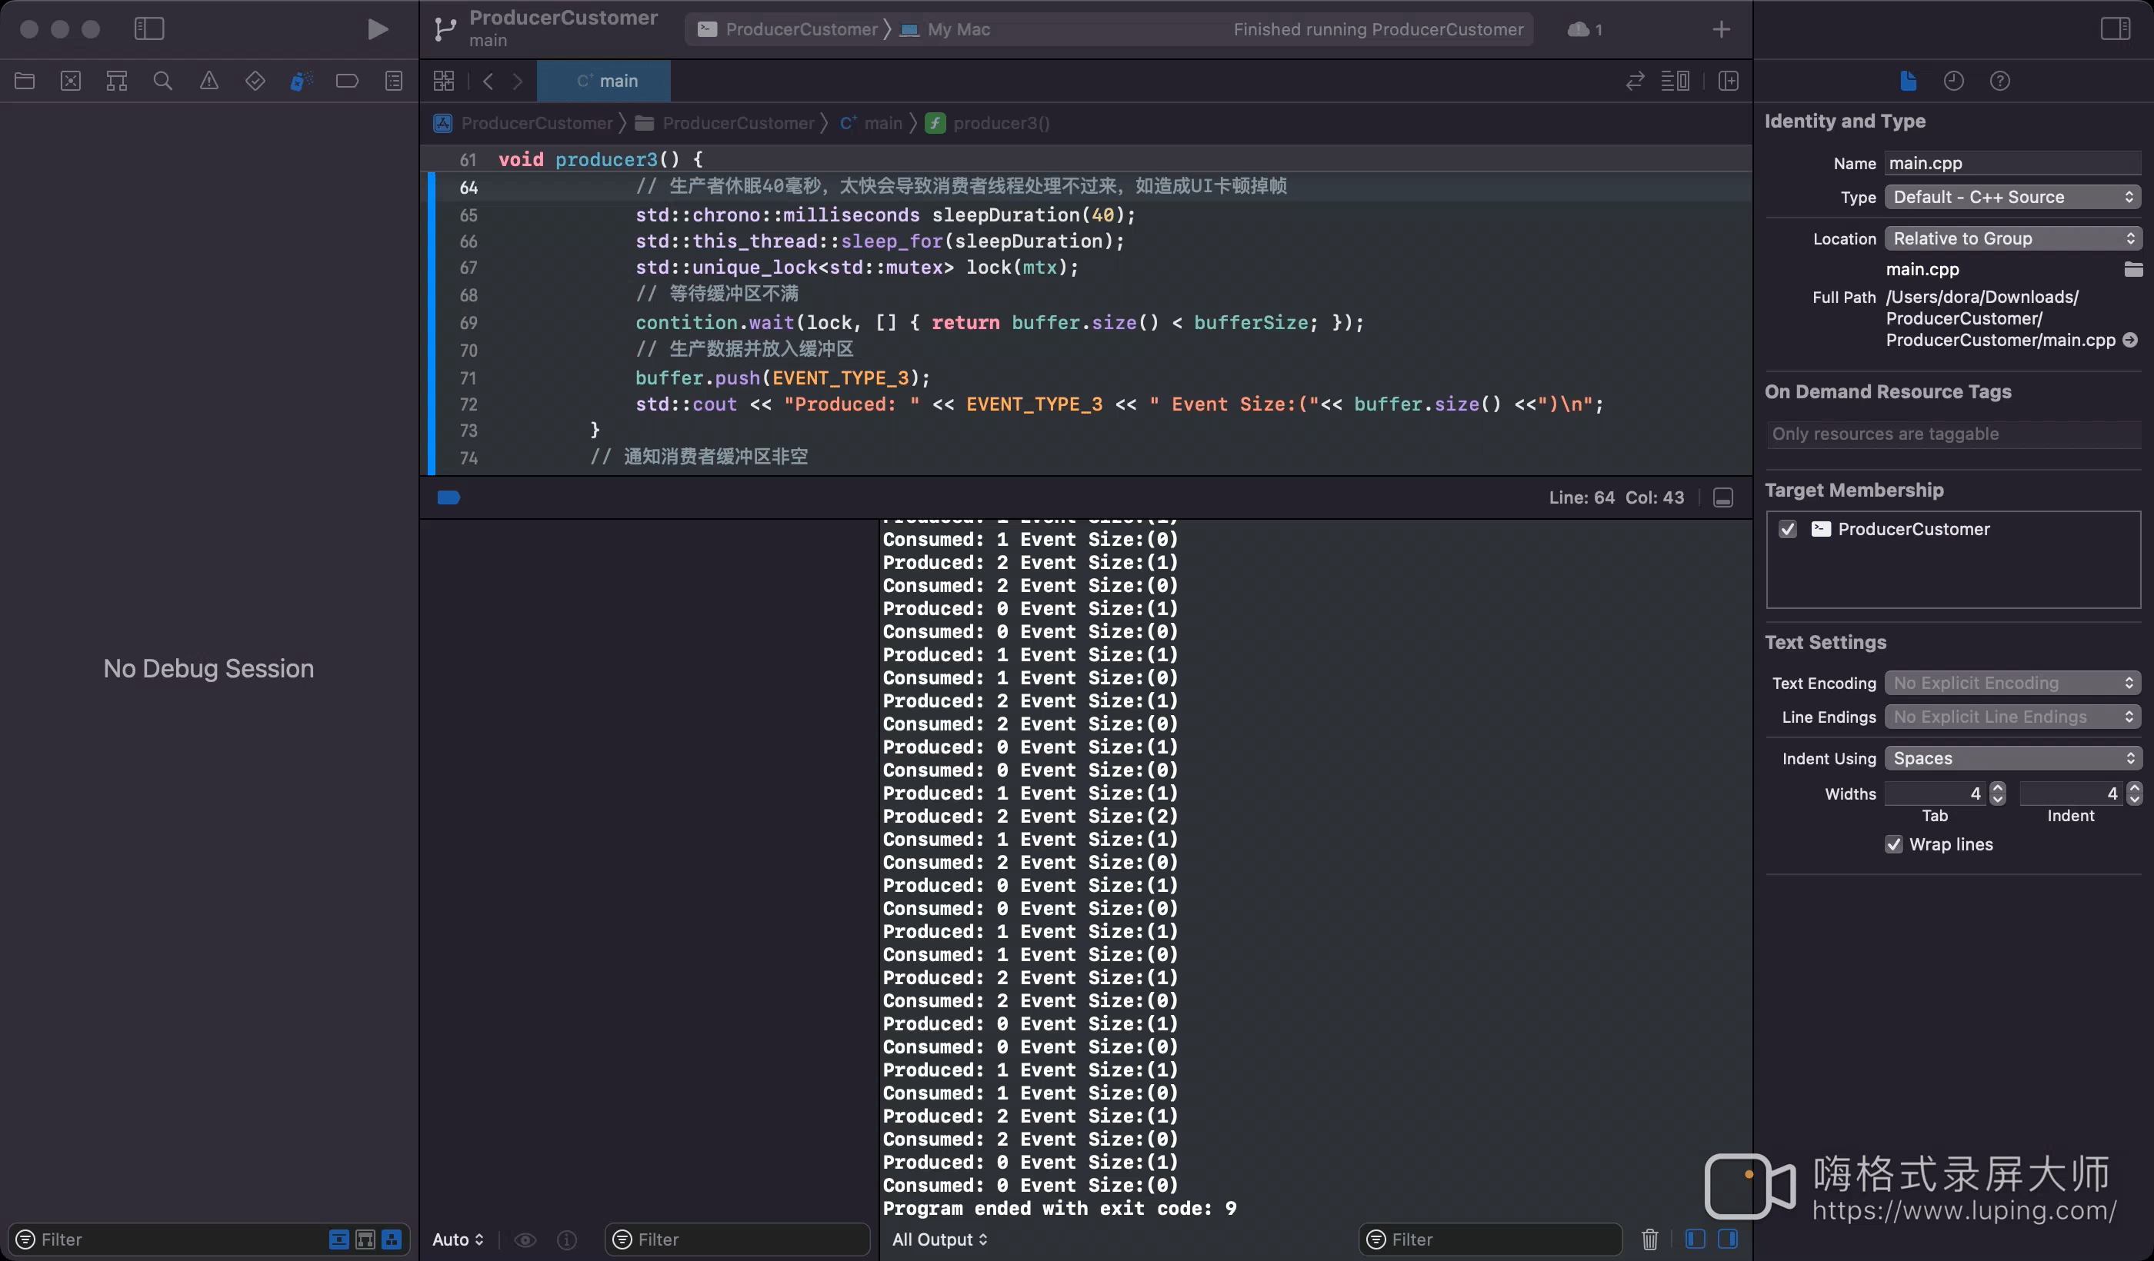This screenshot has height=1261, width=2154.
Task: Toggle the file inspector icon
Action: point(1906,79)
